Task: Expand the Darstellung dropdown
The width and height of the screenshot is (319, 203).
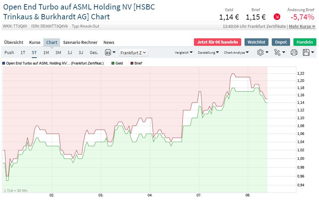Action: coord(208,52)
